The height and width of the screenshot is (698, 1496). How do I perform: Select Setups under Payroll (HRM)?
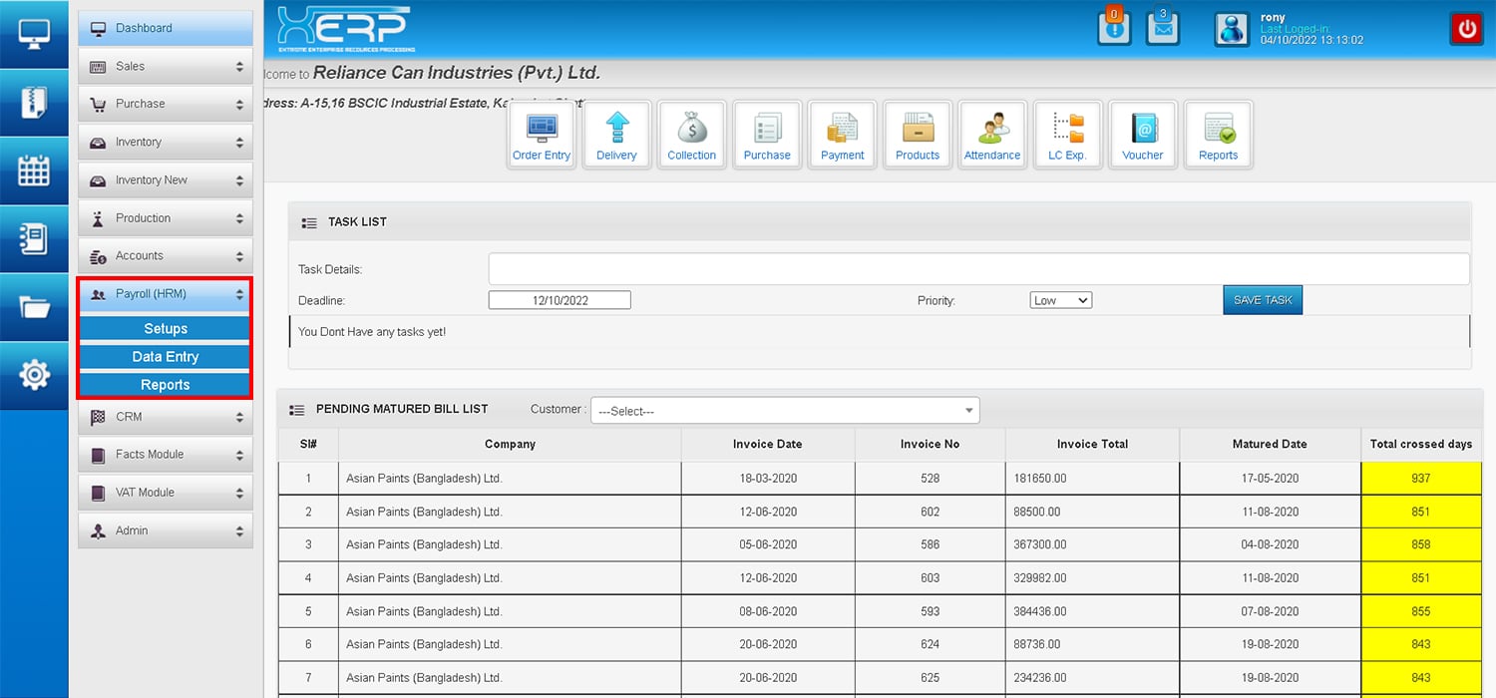[x=166, y=329]
